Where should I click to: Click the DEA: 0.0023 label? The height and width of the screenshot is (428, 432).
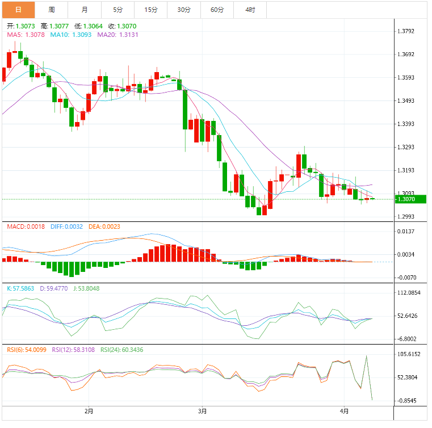click(x=104, y=226)
